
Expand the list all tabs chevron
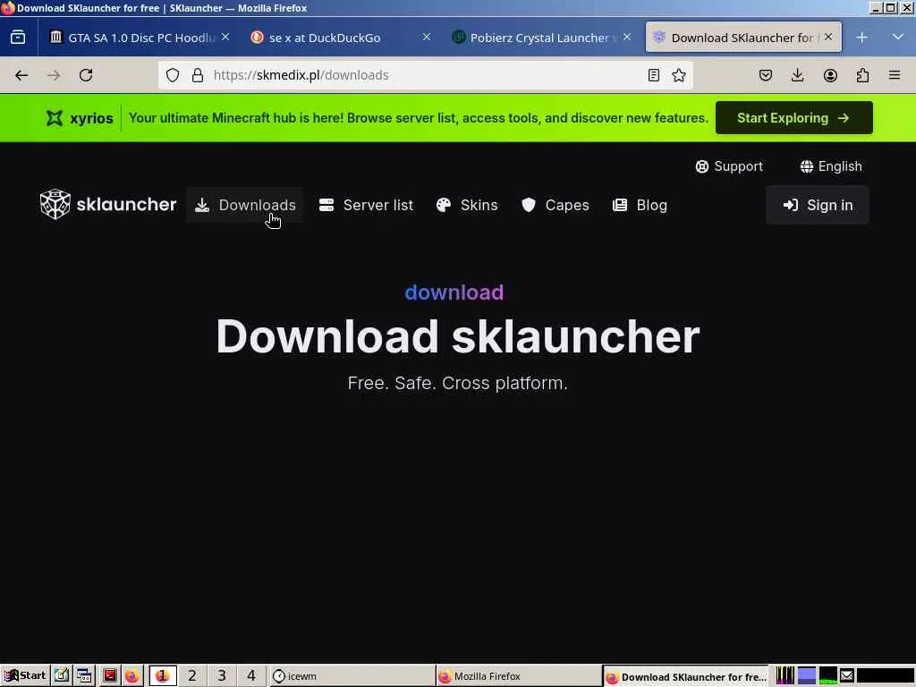click(898, 38)
